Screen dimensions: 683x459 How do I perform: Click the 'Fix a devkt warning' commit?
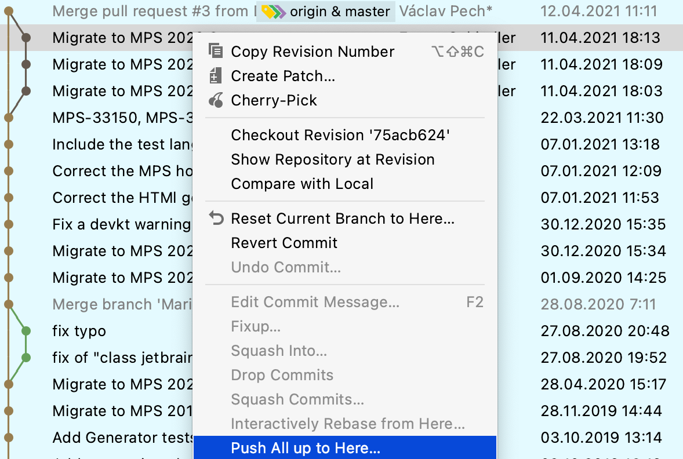122,224
